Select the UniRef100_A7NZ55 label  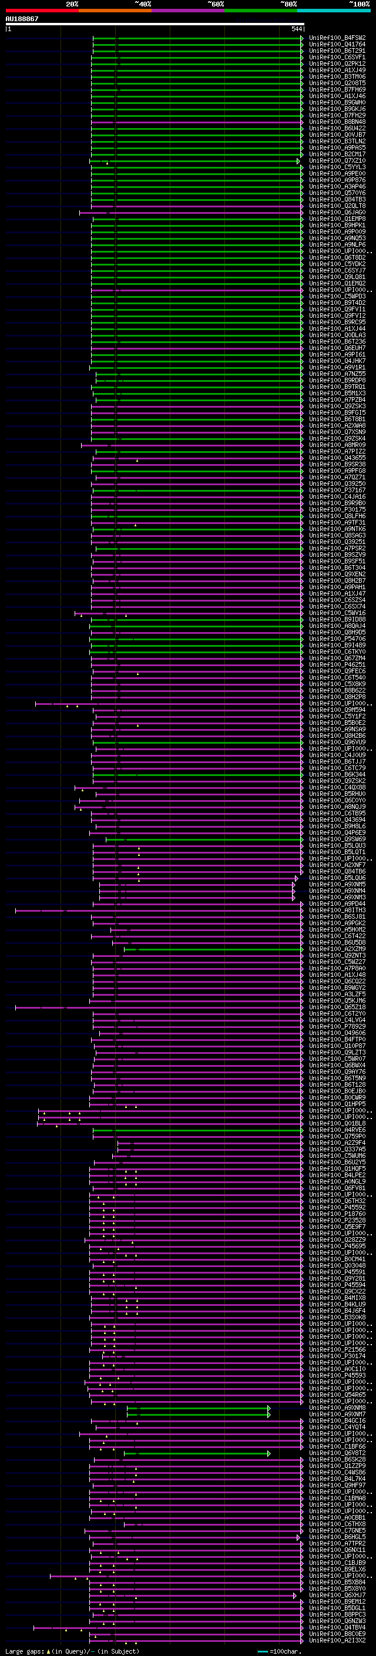pyautogui.click(x=337, y=374)
